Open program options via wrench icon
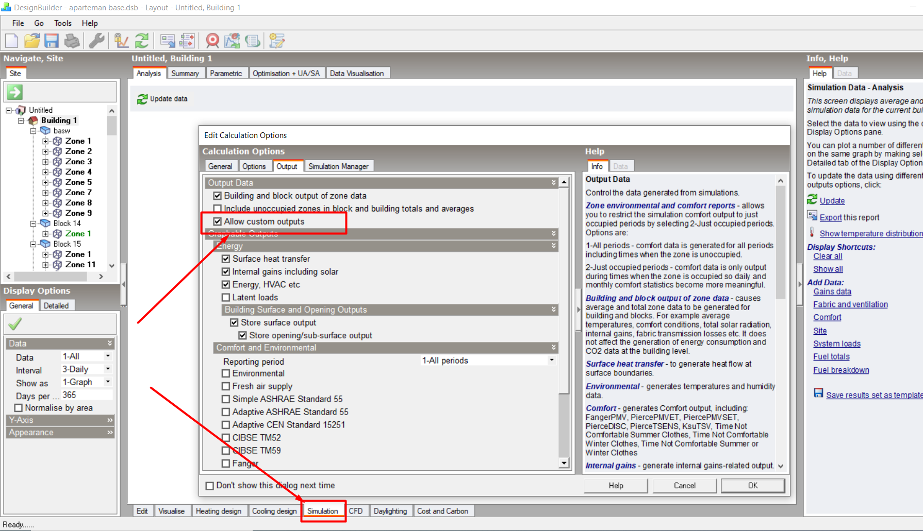Image resolution: width=923 pixels, height=531 pixels. [96, 41]
